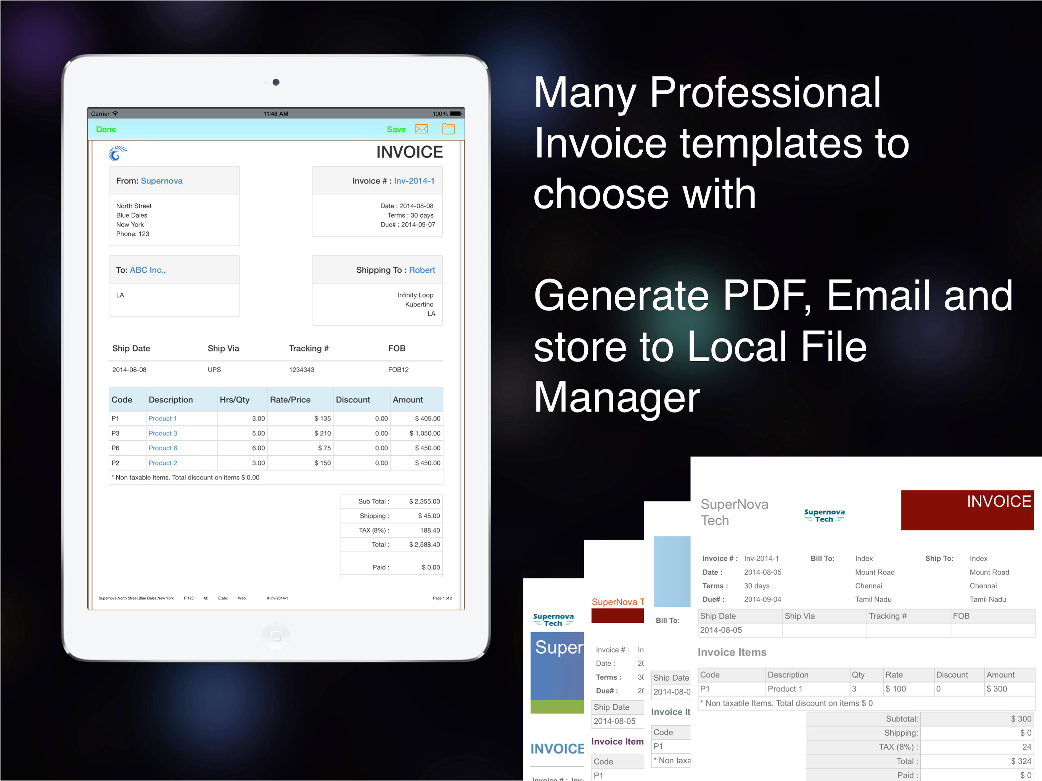Tap the battery indicator in status bar
This screenshot has width=1042, height=781.
(455, 114)
